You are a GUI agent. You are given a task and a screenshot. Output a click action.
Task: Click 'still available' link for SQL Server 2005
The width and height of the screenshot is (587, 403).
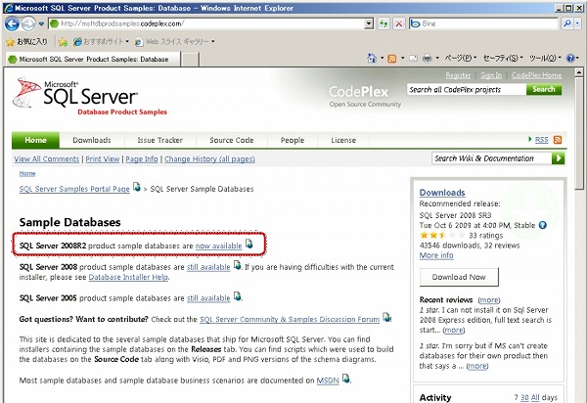[208, 298]
